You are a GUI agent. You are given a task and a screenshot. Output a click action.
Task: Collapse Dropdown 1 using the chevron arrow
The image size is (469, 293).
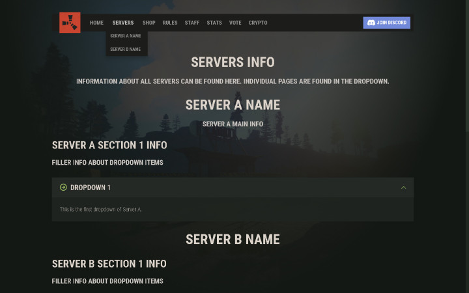[x=403, y=188]
